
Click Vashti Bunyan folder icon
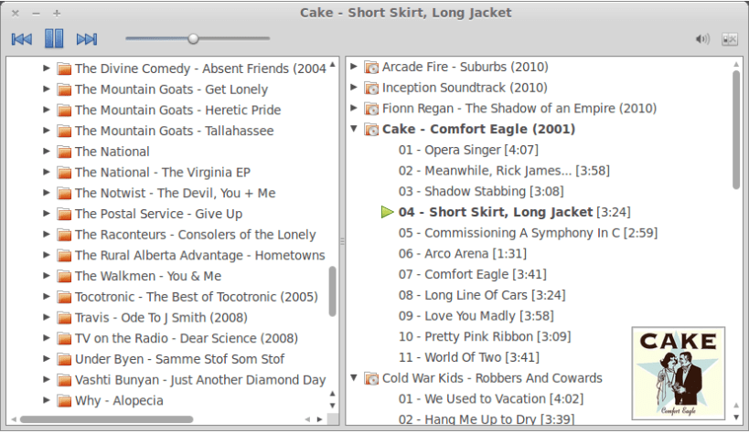coord(64,381)
